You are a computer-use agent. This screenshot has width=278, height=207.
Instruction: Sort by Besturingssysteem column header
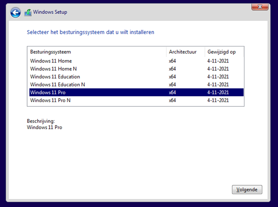pos(97,52)
